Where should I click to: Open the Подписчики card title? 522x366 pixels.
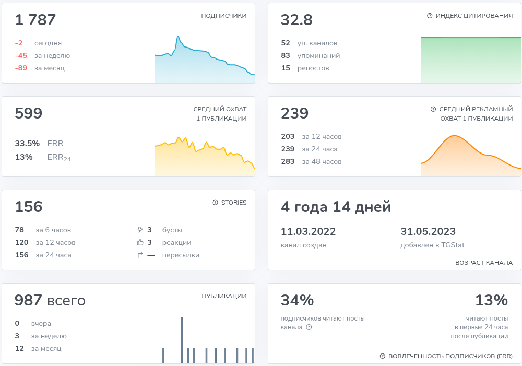[x=223, y=16]
